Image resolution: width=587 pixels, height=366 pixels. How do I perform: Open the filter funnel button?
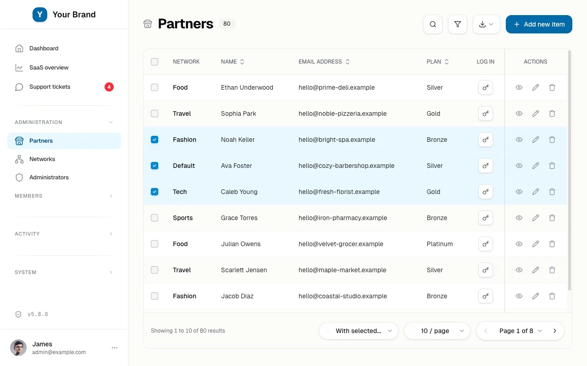[x=458, y=24]
